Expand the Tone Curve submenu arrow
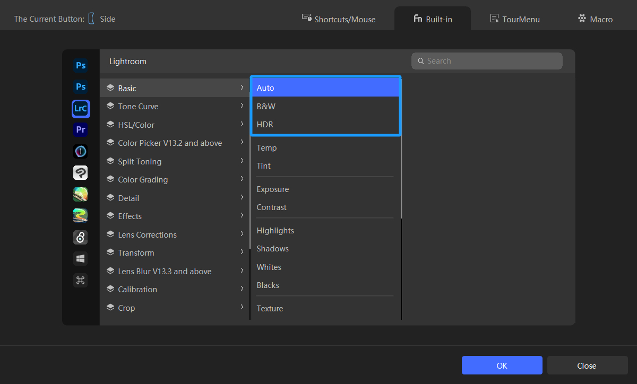637x384 pixels. [242, 106]
